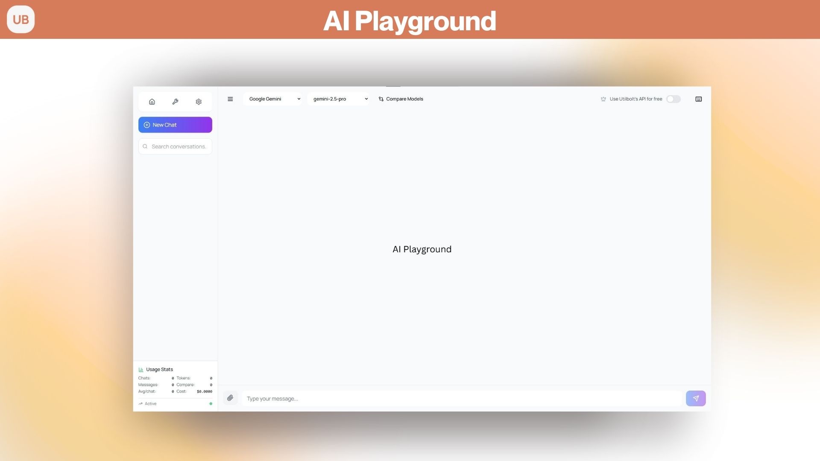Open the keyboard shortcuts icon
The width and height of the screenshot is (820, 461).
click(x=698, y=99)
